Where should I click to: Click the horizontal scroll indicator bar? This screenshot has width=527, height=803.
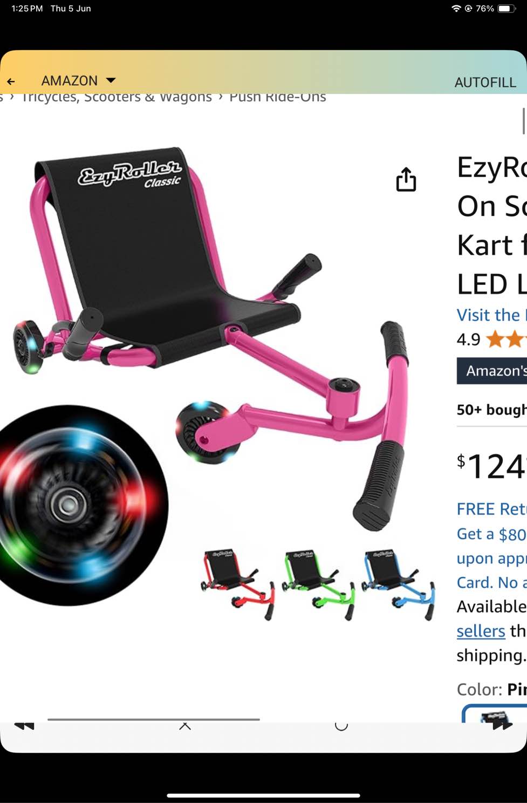pyautogui.click(x=154, y=719)
